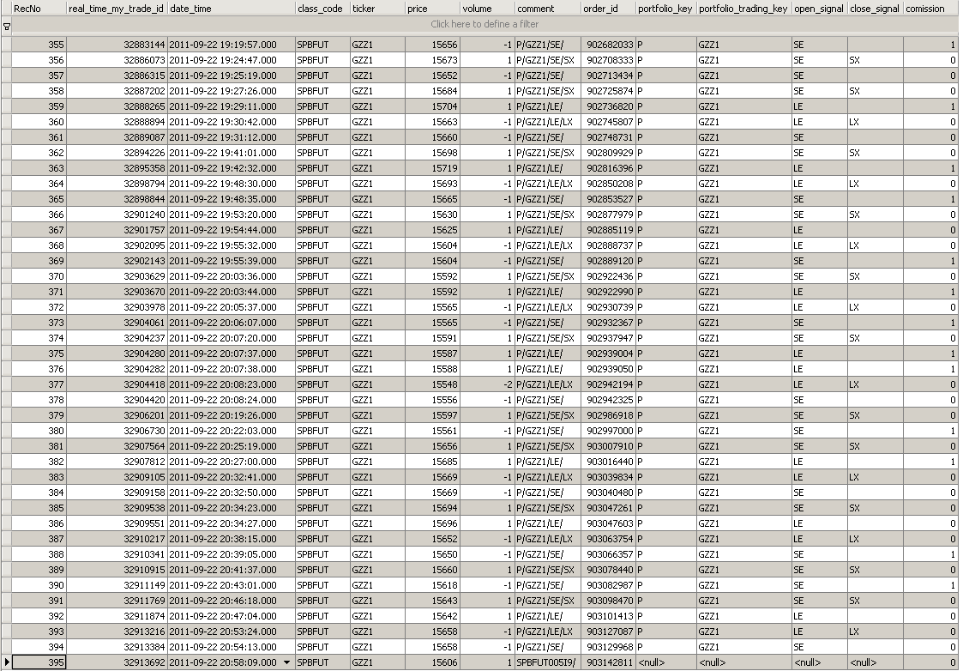Select price 15630 cell

point(432,215)
